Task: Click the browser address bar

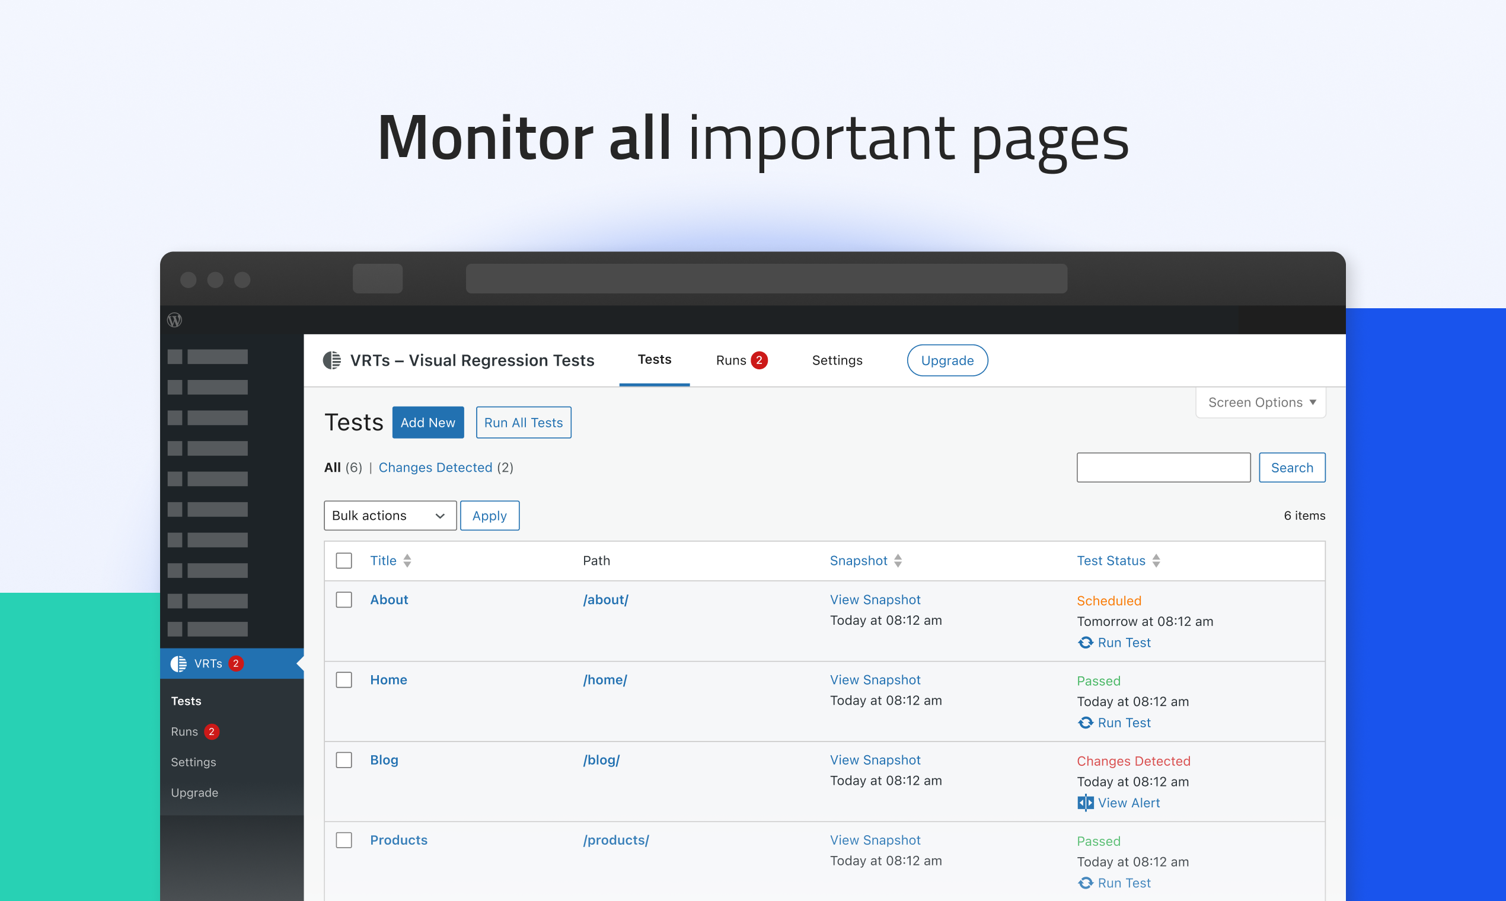Action: pos(767,279)
